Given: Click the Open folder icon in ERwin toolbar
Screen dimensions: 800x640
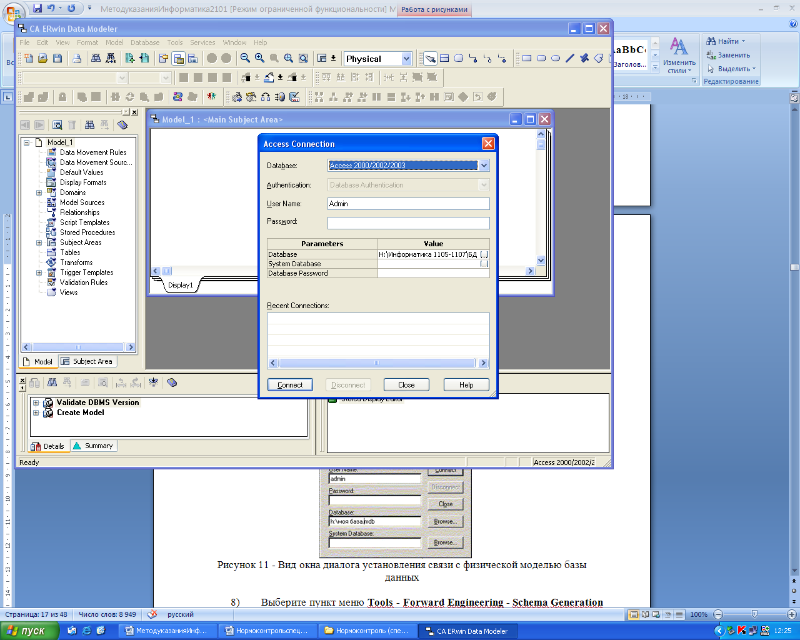Looking at the screenshot, I should coord(42,58).
